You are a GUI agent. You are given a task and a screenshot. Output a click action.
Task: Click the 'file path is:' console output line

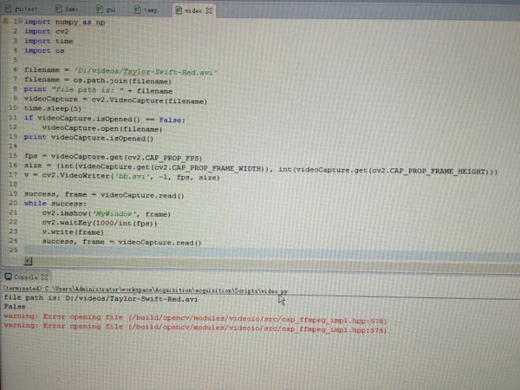click(x=101, y=298)
